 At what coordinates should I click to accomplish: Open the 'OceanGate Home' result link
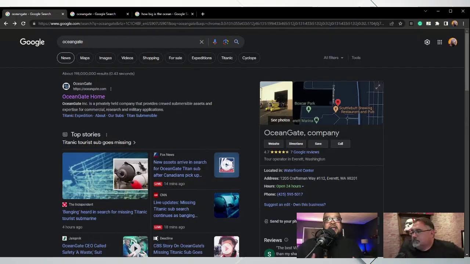coord(84,96)
